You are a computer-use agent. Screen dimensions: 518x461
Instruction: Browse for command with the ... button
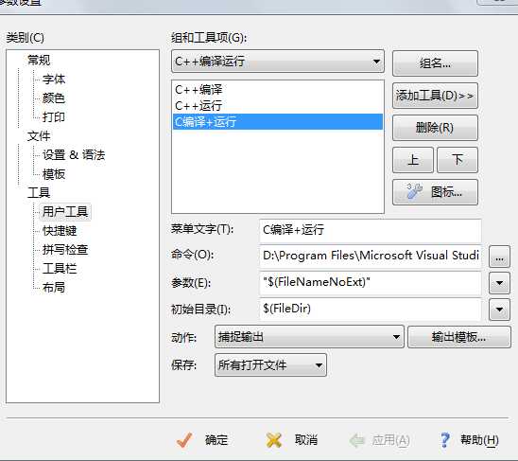[x=499, y=257]
